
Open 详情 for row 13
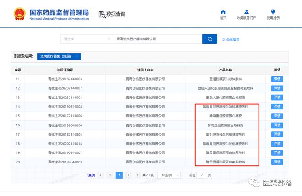coord(277,98)
